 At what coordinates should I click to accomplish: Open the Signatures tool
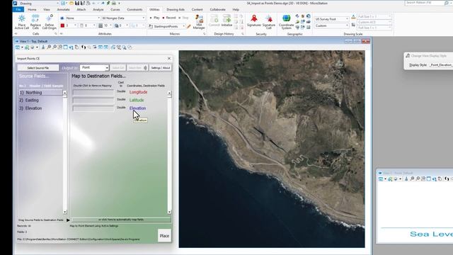(x=254, y=21)
